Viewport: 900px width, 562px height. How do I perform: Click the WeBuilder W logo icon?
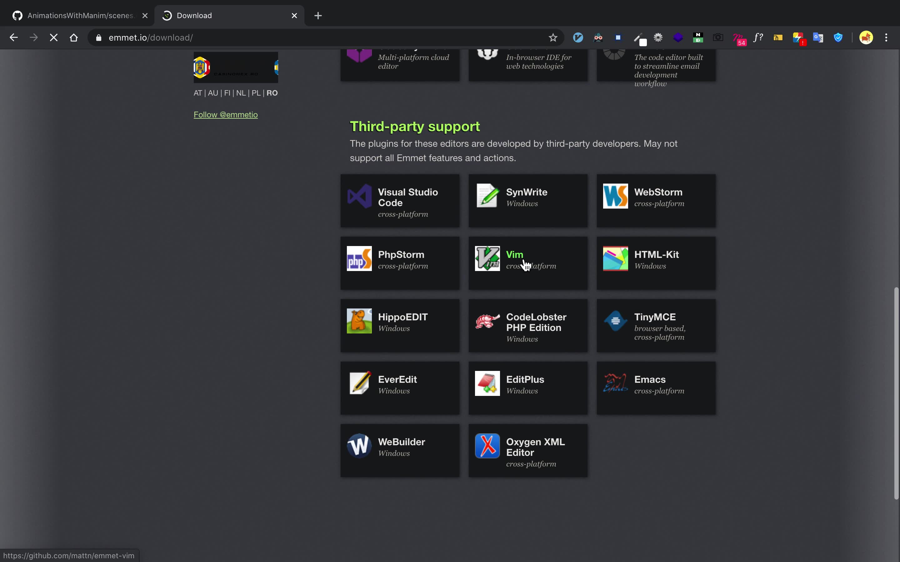point(359,446)
